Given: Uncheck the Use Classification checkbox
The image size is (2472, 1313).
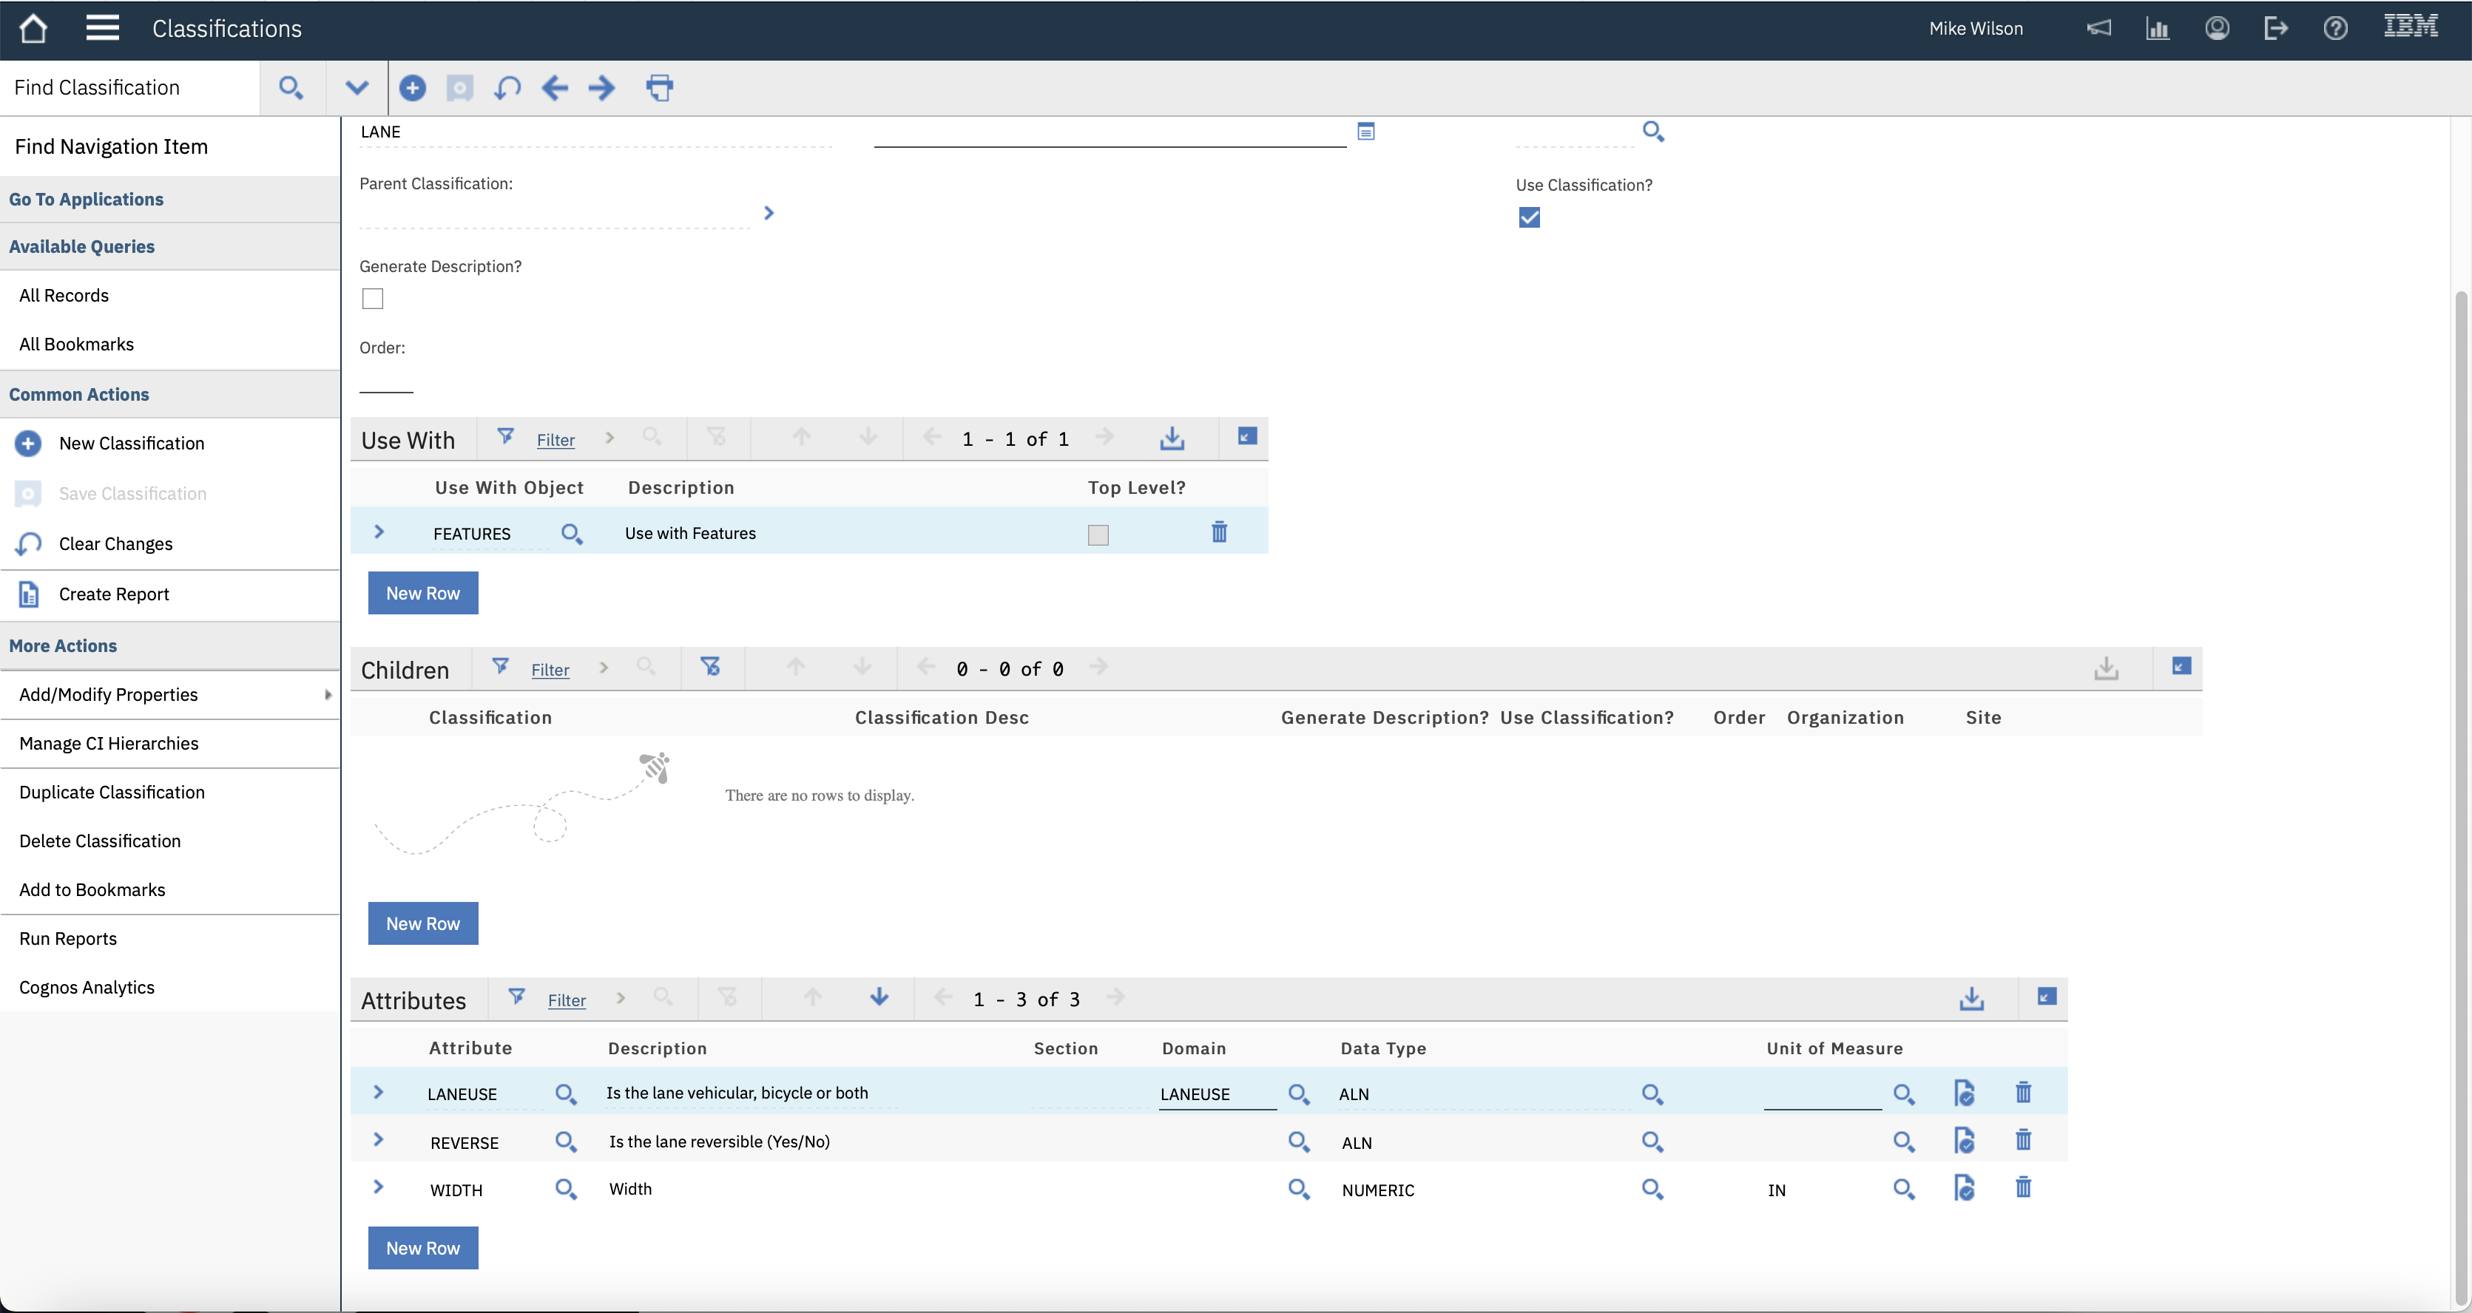Looking at the screenshot, I should [x=1529, y=217].
